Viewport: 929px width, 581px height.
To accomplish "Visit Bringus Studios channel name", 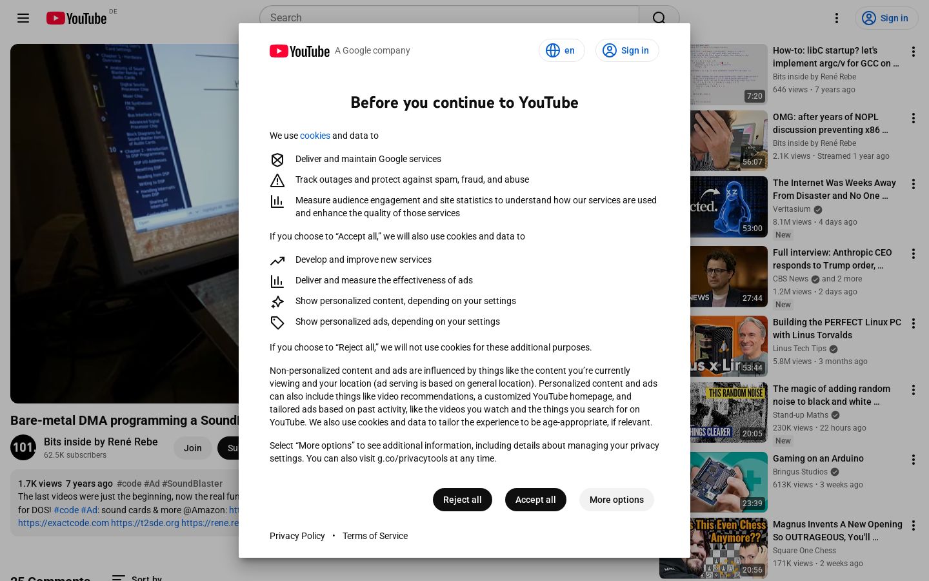I will point(800,472).
